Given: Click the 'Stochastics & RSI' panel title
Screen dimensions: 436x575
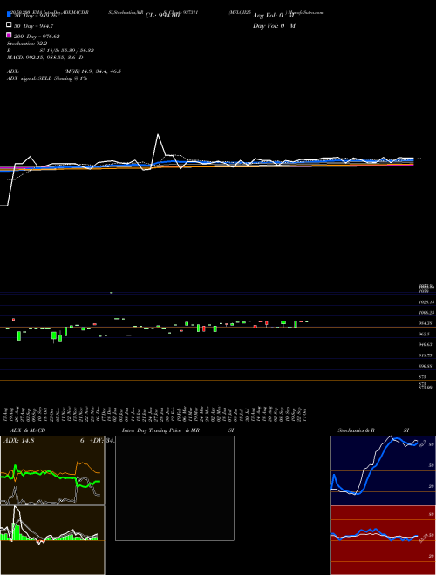Looking at the screenshot, I should [373, 430].
